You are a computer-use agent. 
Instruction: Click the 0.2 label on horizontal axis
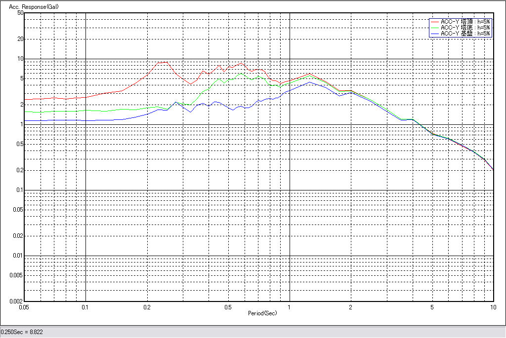147,307
